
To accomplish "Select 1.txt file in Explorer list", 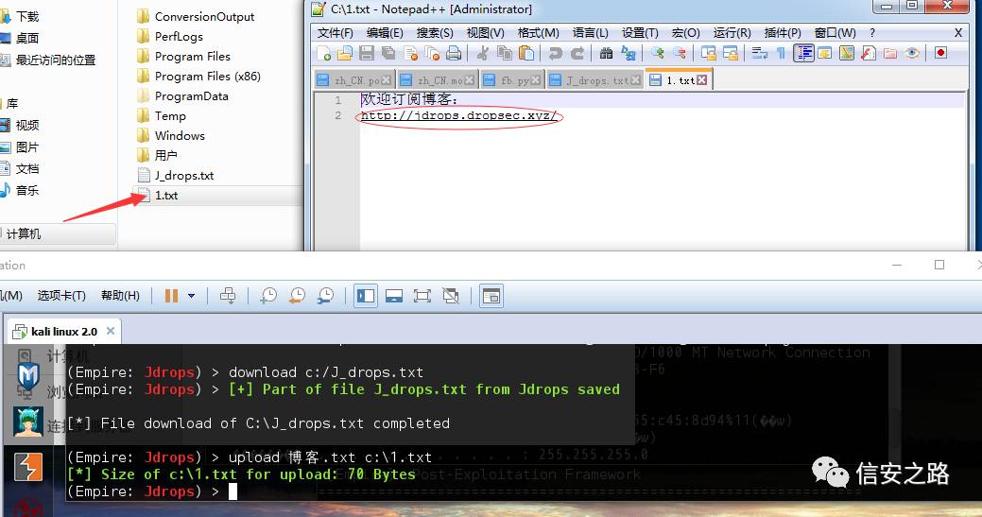I will 166,196.
